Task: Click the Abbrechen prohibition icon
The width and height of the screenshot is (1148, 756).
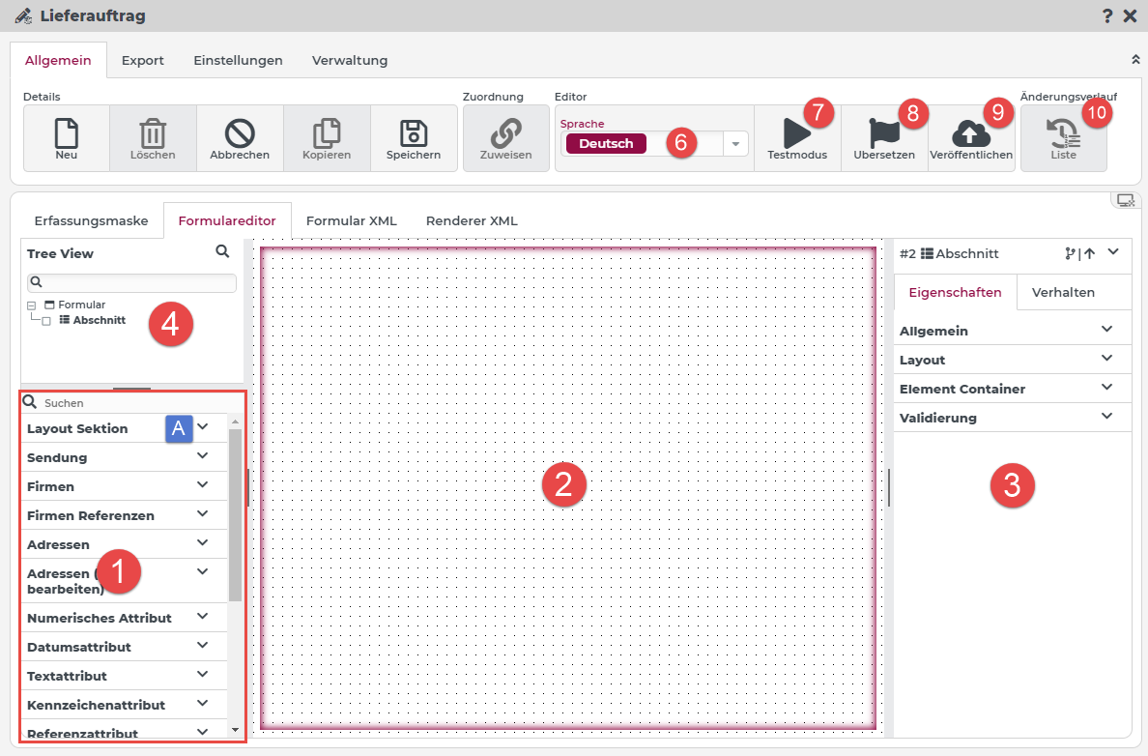Action: (x=240, y=132)
